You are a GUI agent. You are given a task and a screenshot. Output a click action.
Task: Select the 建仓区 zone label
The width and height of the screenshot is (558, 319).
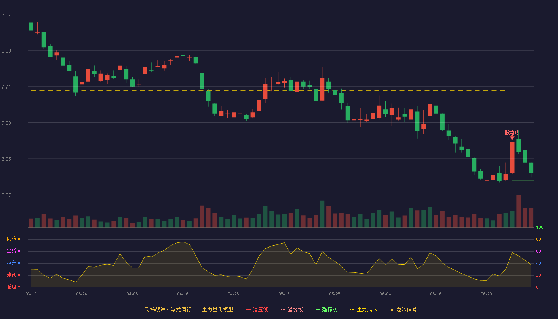[x=14, y=275]
